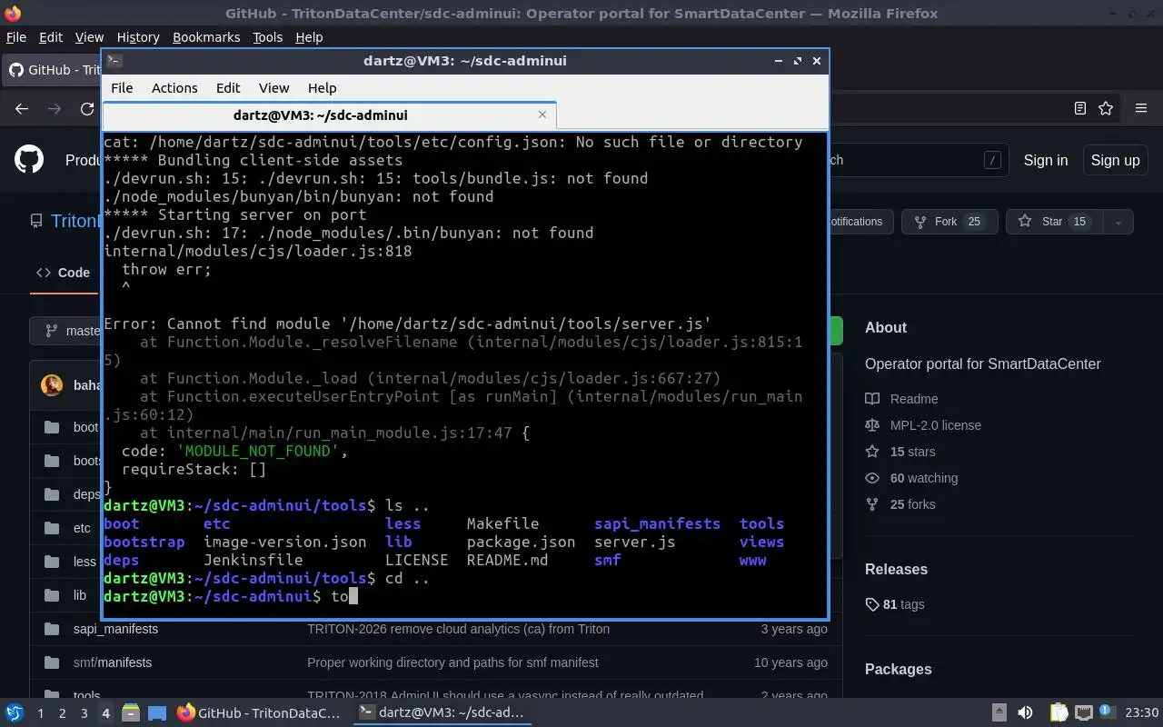Click the show desktop icon in the taskbar
Screen dimensions: 1163x727
[x=157, y=712]
